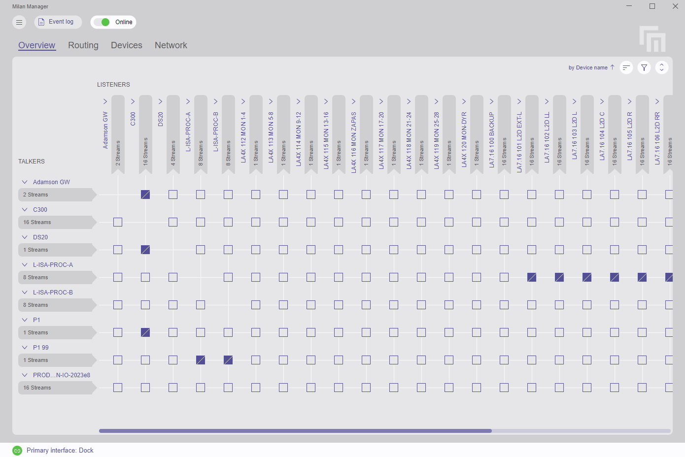Change sort order by Device name

pos(591,67)
